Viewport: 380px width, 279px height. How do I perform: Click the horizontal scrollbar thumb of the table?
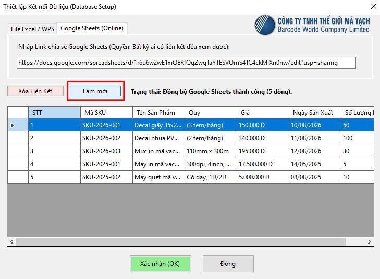click(181, 241)
